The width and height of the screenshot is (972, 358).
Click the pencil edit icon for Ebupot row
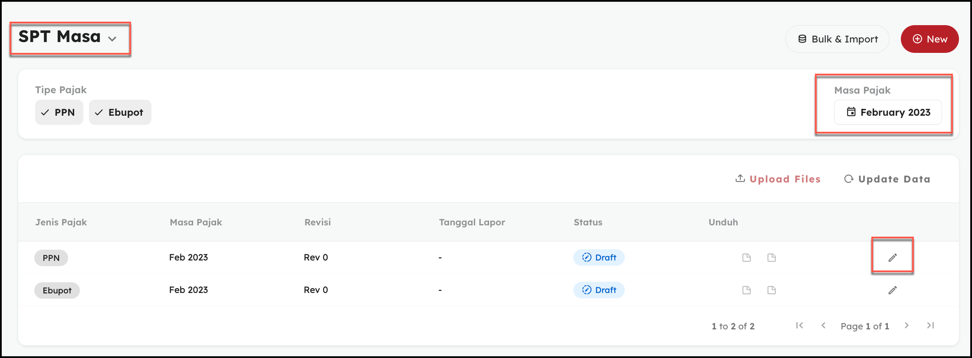point(892,290)
